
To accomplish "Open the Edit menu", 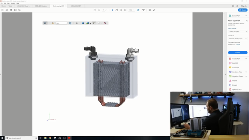I will [5, 3].
